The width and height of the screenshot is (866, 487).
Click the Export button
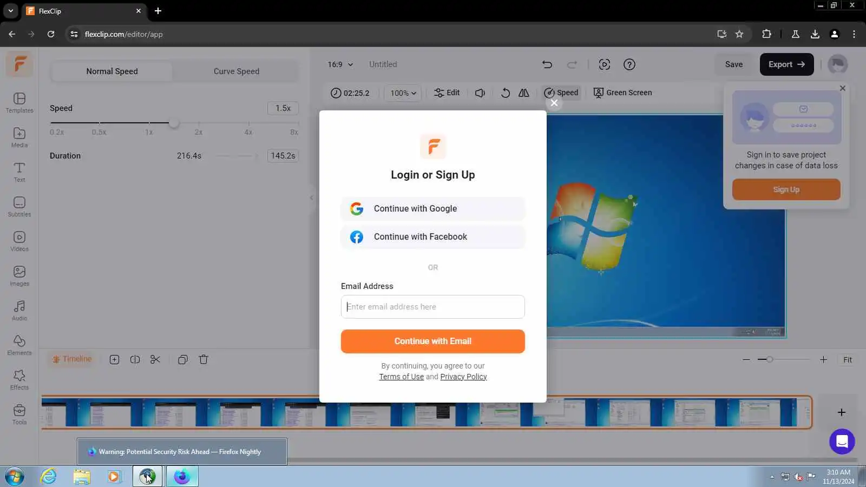click(x=787, y=64)
